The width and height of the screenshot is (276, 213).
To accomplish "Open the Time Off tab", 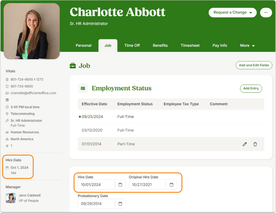I will [x=132, y=46].
